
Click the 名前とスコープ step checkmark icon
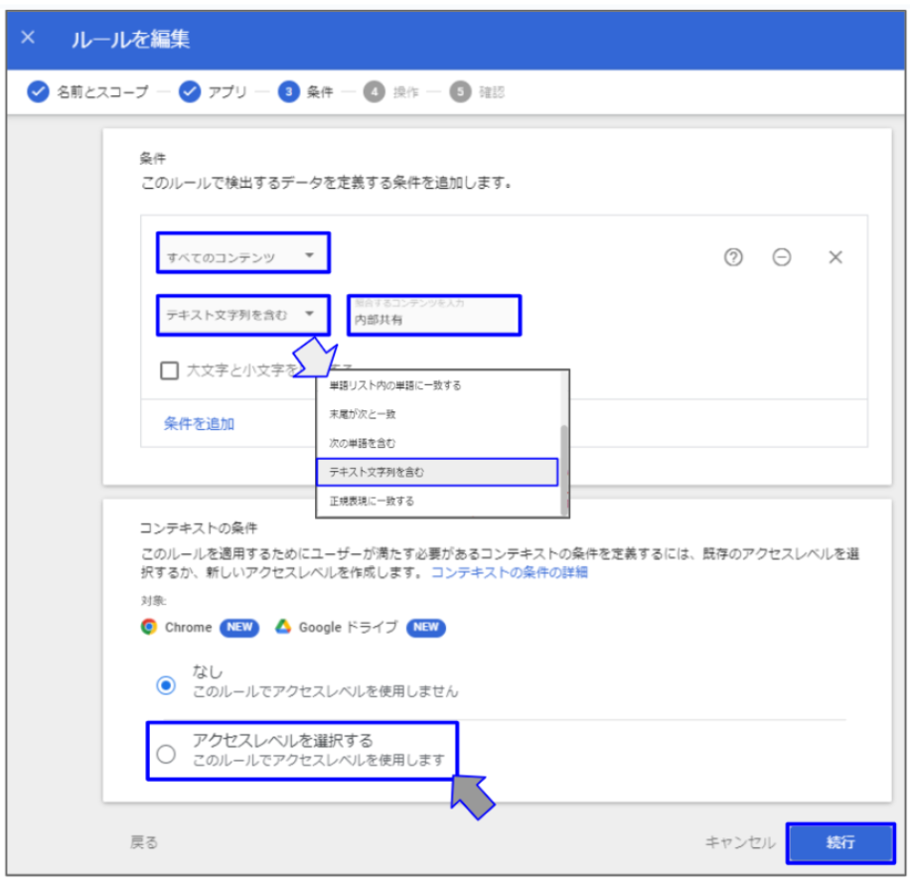38,92
